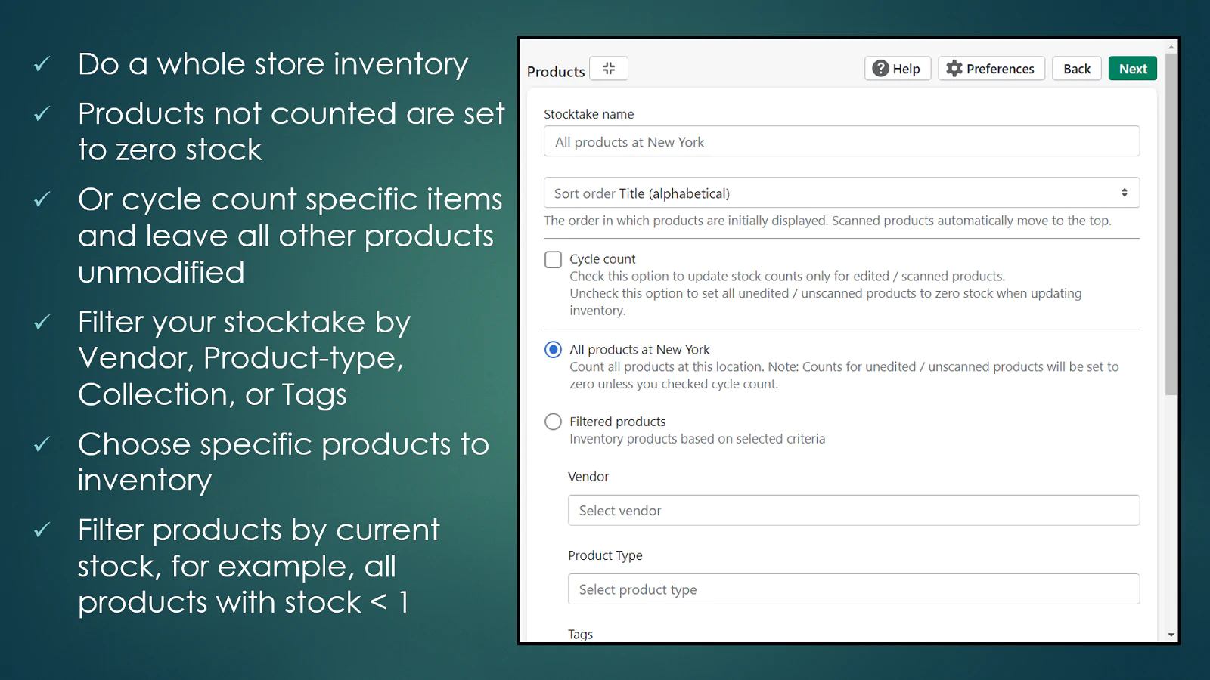Expand the 'Select vendor' field
Viewport: 1210px width, 680px height.
point(853,511)
